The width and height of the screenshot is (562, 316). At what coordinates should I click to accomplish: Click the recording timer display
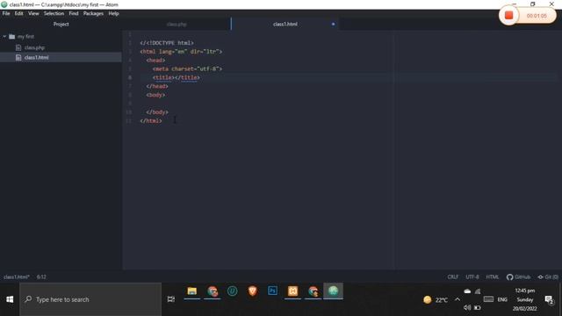(x=537, y=16)
